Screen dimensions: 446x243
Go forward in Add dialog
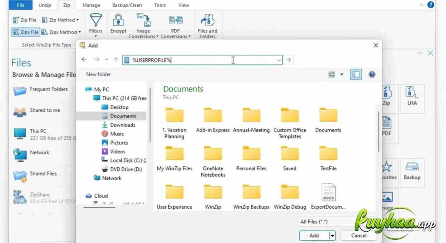[x=97, y=60]
